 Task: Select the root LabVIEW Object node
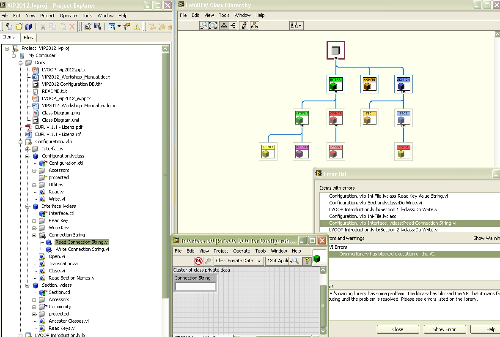(336, 50)
